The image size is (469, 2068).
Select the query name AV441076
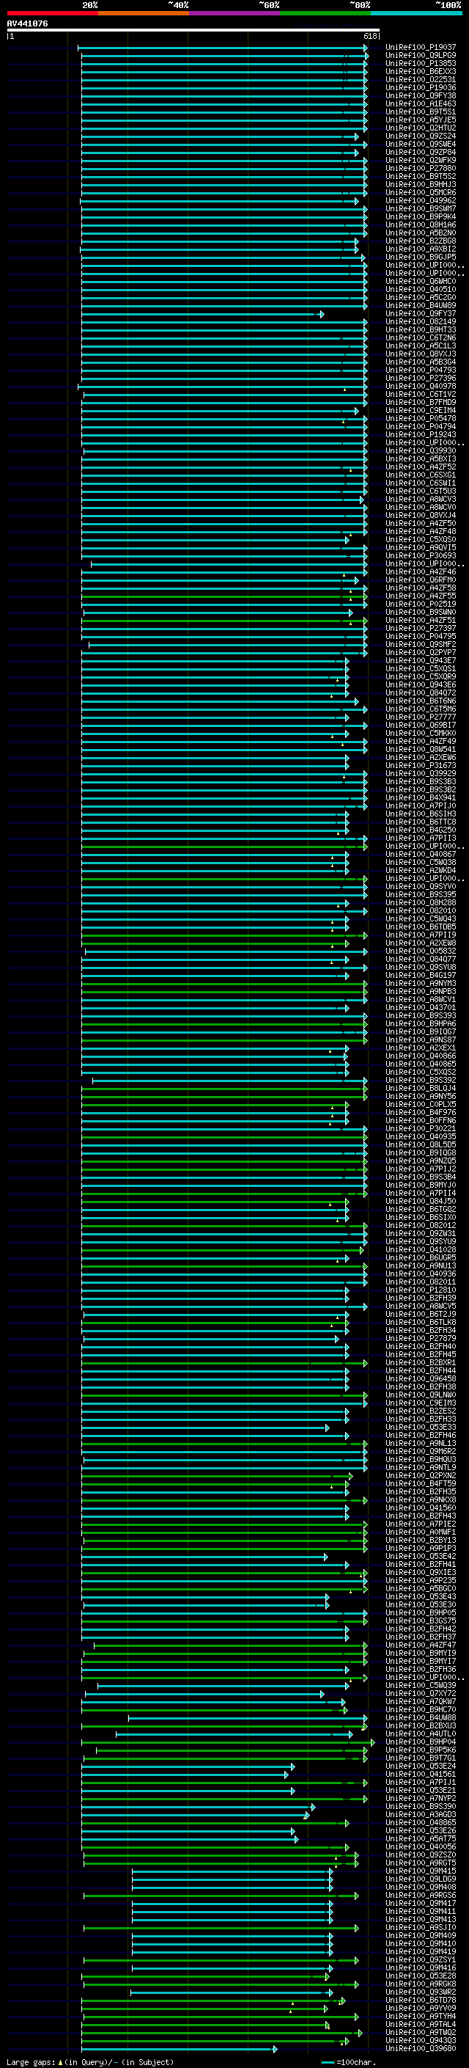point(27,23)
